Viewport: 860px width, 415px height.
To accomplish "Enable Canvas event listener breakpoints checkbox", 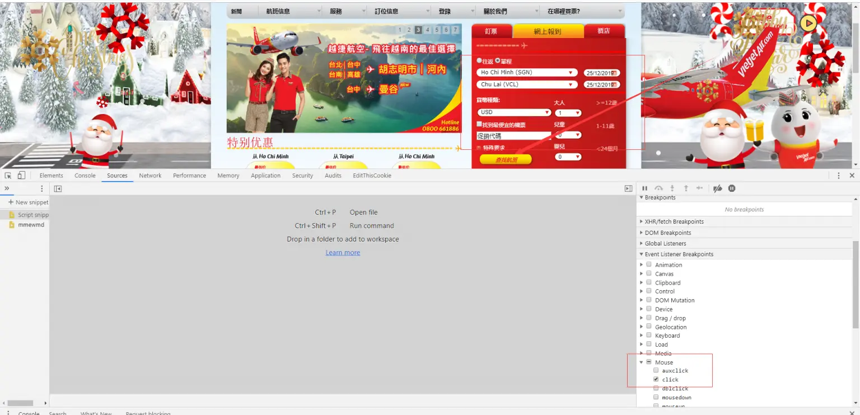I will [x=649, y=273].
